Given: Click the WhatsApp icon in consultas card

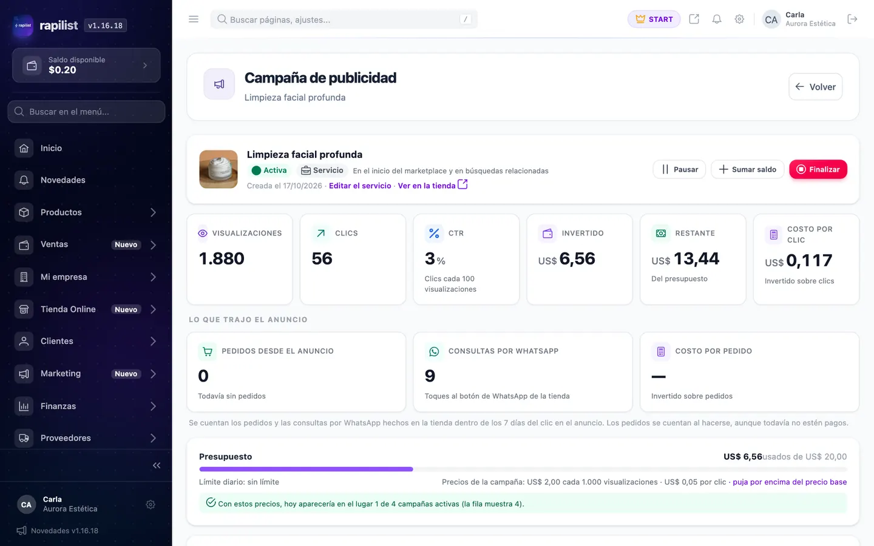Looking at the screenshot, I should click(x=434, y=351).
